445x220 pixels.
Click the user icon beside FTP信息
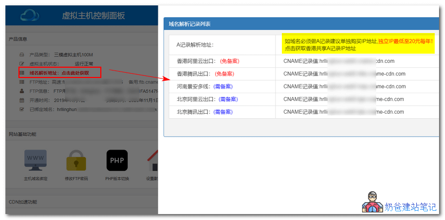[x=22, y=91]
